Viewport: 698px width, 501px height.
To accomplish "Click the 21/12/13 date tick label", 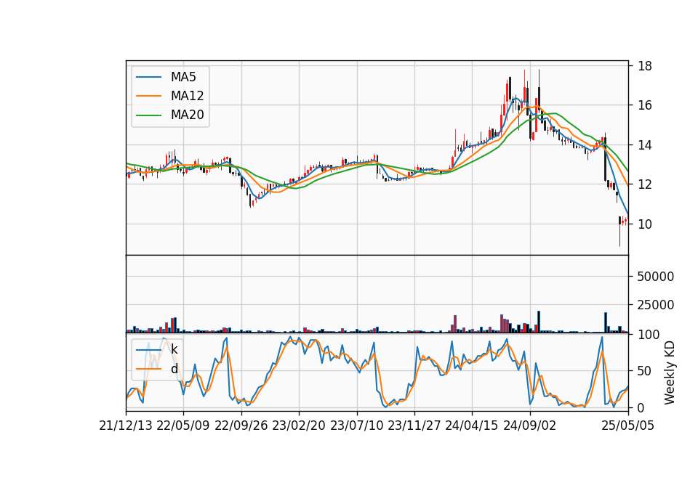I will click(126, 426).
